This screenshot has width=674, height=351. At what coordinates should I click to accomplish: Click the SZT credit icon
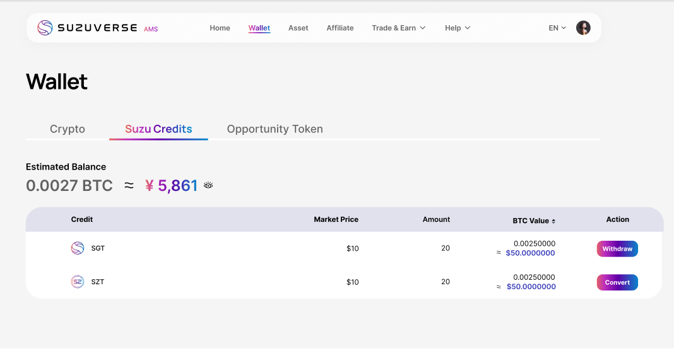pos(78,282)
